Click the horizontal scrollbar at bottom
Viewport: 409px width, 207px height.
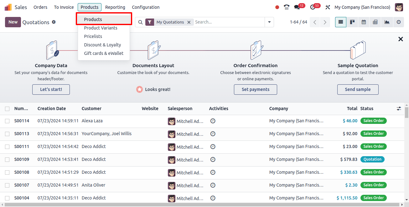tap(202, 205)
